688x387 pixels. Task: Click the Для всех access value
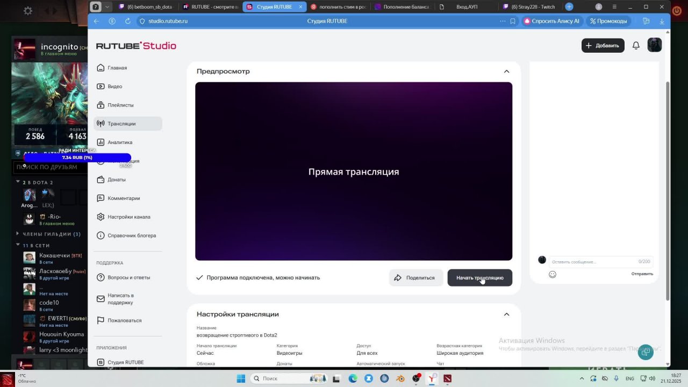(x=367, y=353)
